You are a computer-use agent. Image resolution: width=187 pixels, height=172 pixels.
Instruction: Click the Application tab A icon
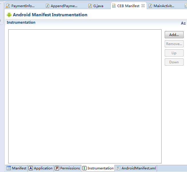31,168
